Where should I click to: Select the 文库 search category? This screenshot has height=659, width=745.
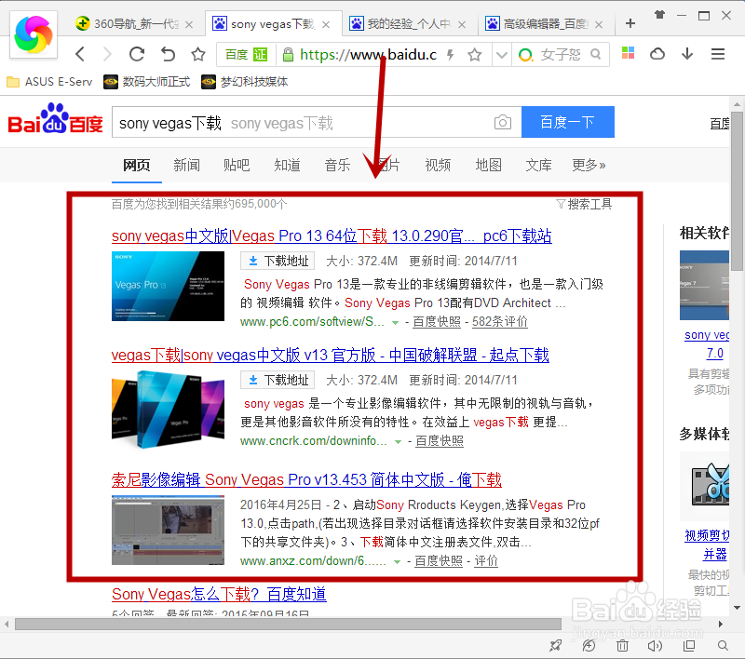pos(538,166)
